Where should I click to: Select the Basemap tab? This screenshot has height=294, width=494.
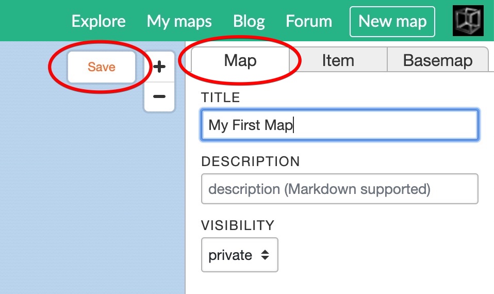coord(437,60)
